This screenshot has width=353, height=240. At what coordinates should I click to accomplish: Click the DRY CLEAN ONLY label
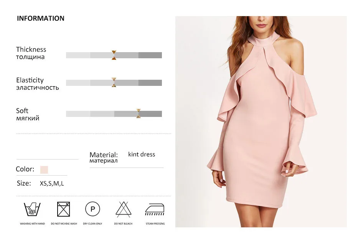(x=92, y=224)
